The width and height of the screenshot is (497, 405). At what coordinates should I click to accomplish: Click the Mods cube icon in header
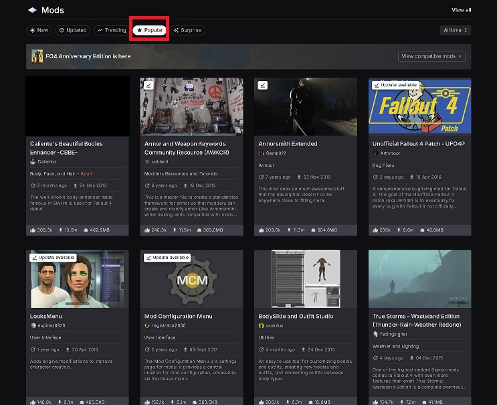pyautogui.click(x=32, y=10)
